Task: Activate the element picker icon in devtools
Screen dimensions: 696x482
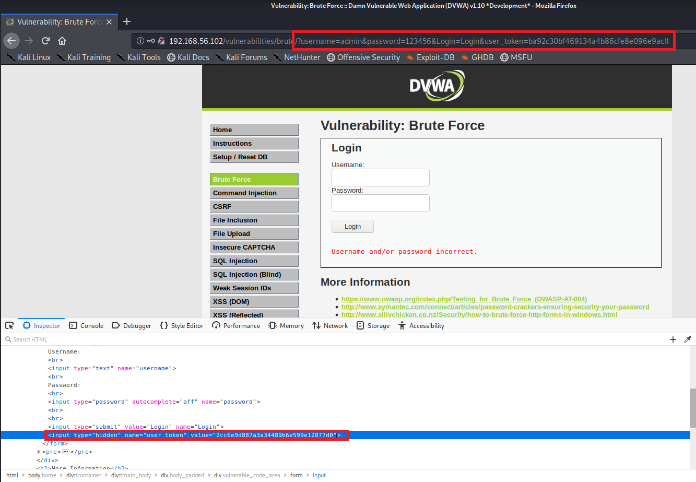Action: click(9, 325)
